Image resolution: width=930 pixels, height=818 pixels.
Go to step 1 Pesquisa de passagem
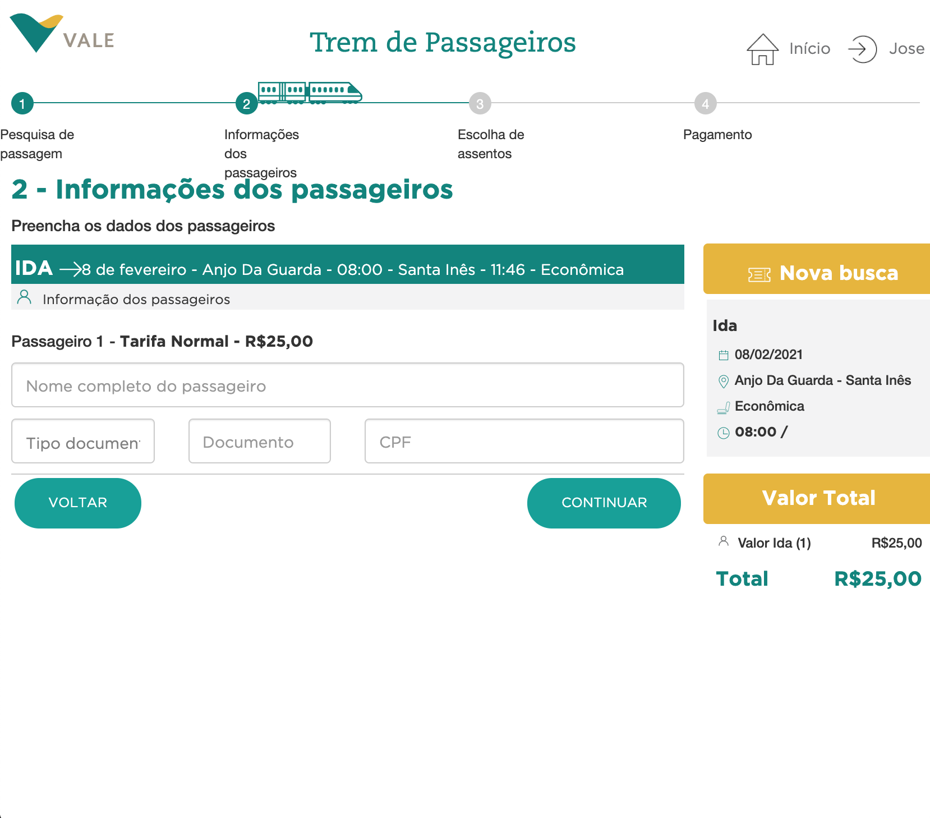tap(22, 104)
